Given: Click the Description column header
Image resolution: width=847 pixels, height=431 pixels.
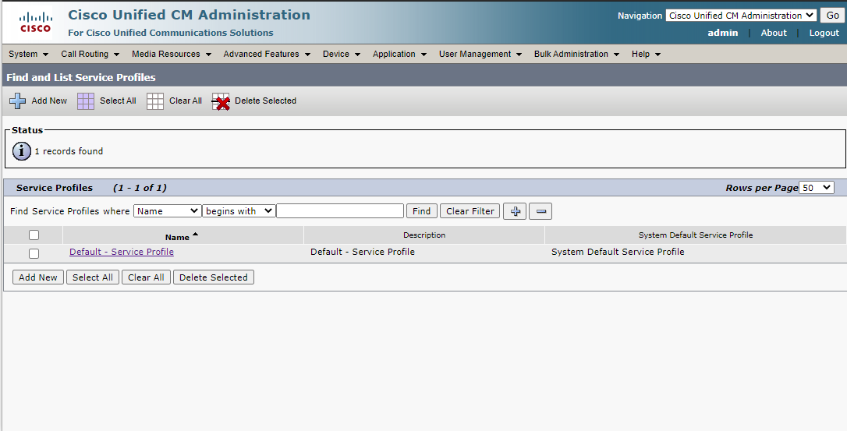Looking at the screenshot, I should tap(424, 235).
